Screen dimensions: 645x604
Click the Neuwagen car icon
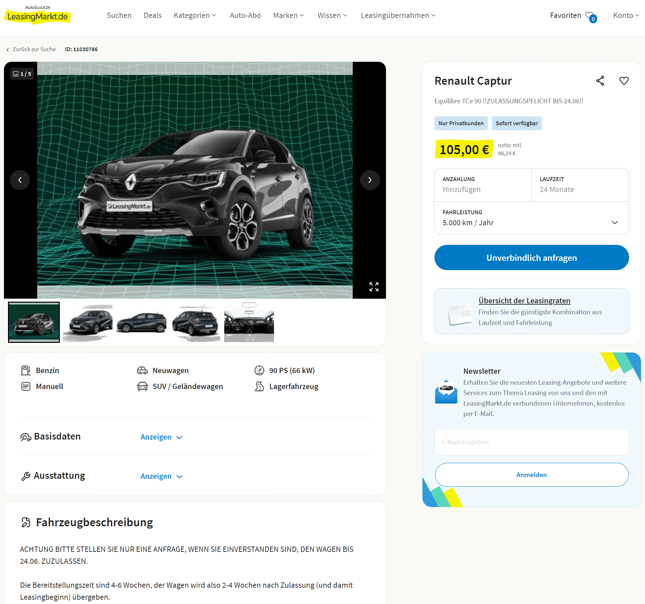pos(142,370)
